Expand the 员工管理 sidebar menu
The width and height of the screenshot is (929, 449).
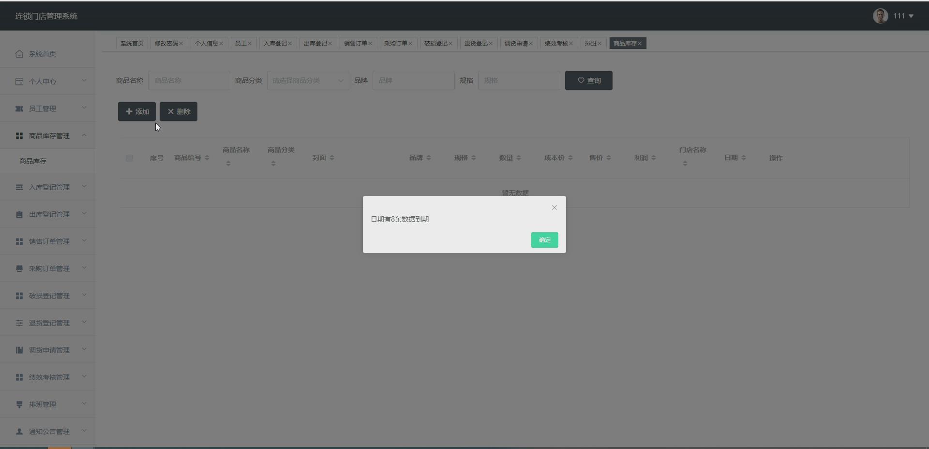click(x=48, y=108)
